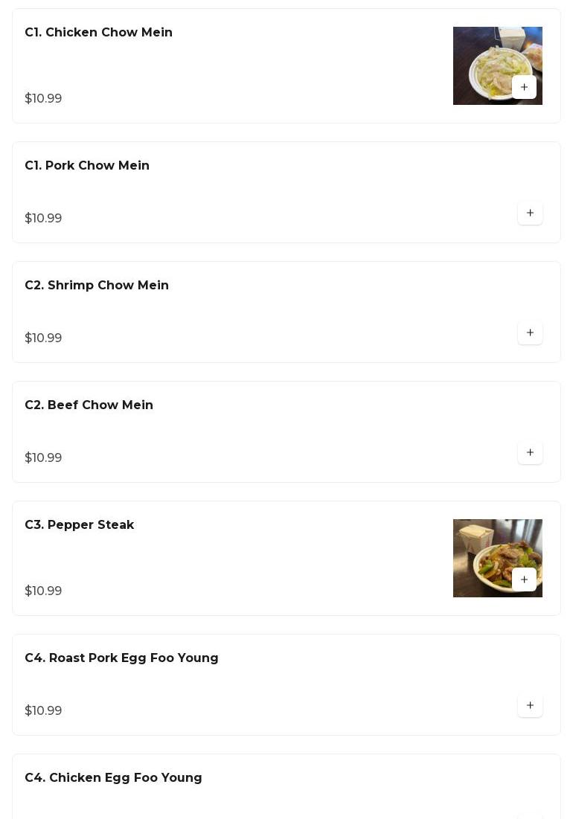This screenshot has height=819, width=573.
Task: Open C1. Chicken Chow Mein item details
Action: [98, 33]
